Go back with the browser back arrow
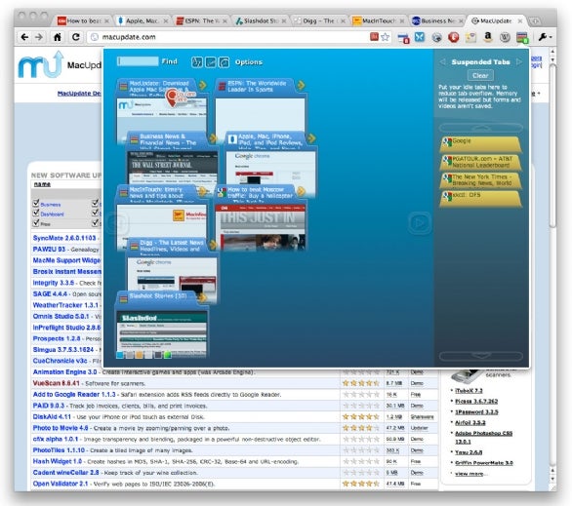This screenshot has height=506, width=572. click(24, 37)
